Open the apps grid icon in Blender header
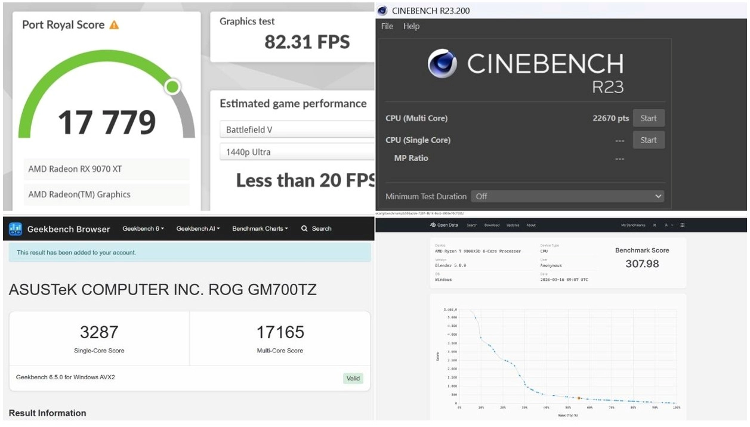This screenshot has width=750, height=427. click(x=683, y=225)
